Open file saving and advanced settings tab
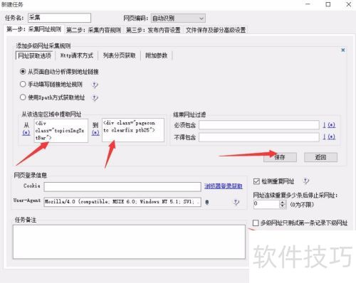The image size is (356, 283). (216, 30)
